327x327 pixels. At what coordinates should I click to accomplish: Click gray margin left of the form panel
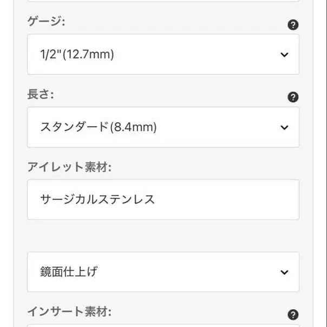pyautogui.click(x=6, y=163)
